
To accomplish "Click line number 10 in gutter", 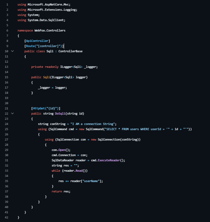I will coord(6,51).
